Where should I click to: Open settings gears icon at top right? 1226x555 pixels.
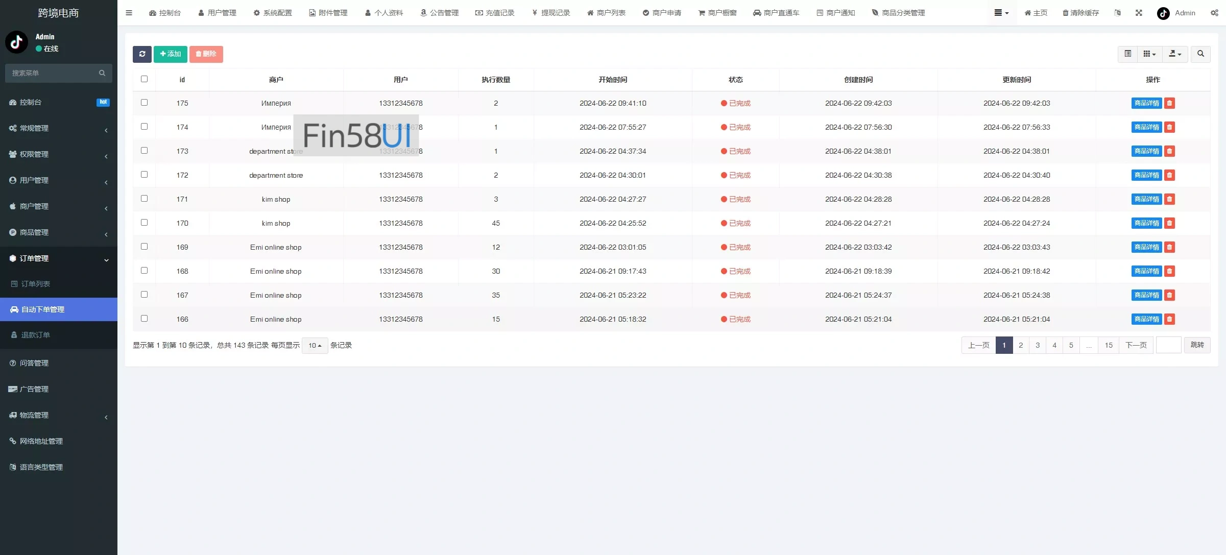(1214, 13)
